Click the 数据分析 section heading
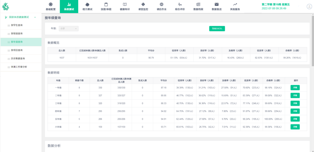This screenshot has height=152, width=314. (54, 146)
